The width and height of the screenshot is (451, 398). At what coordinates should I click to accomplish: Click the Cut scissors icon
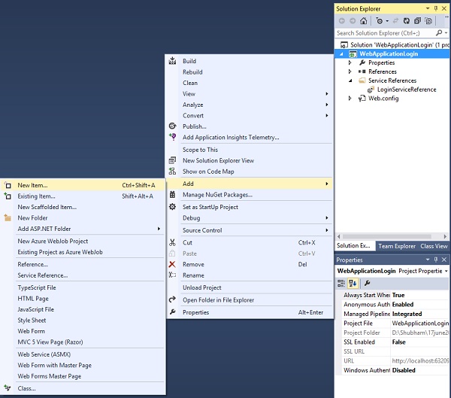coord(172,242)
